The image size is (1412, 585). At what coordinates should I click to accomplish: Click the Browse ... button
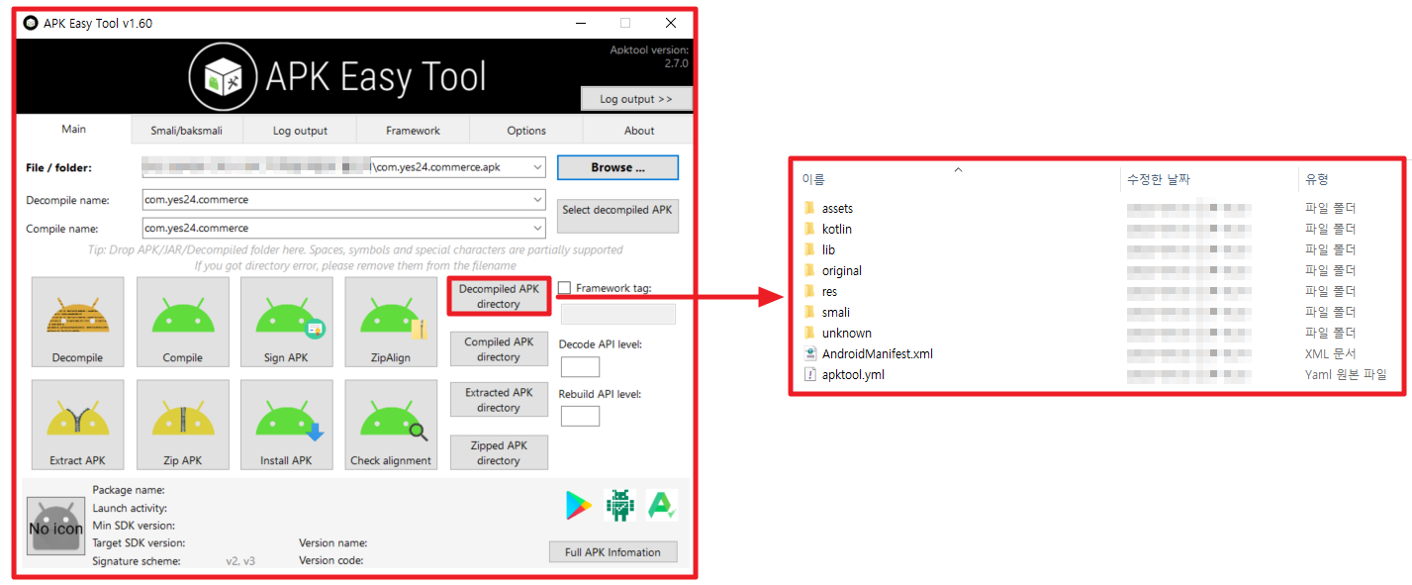(617, 167)
